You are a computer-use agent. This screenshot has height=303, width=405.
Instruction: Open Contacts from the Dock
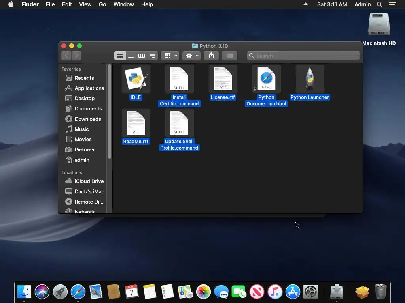coord(114,292)
